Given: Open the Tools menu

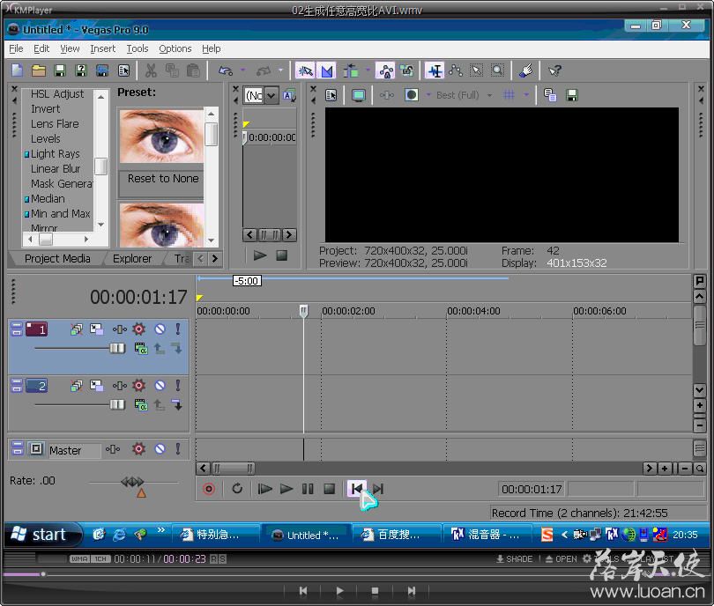Looking at the screenshot, I should pos(137,48).
